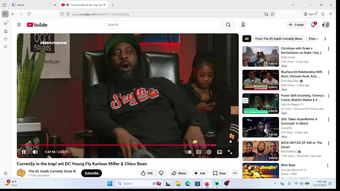Open the account avatar menu
The width and height of the screenshot is (340, 191).
coord(326,25)
